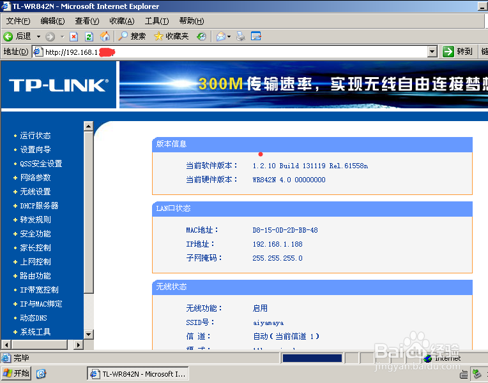This screenshot has width=488, height=383.
Task: Click MAC address D8-15-0D-2D-BB-48
Action: point(285,230)
